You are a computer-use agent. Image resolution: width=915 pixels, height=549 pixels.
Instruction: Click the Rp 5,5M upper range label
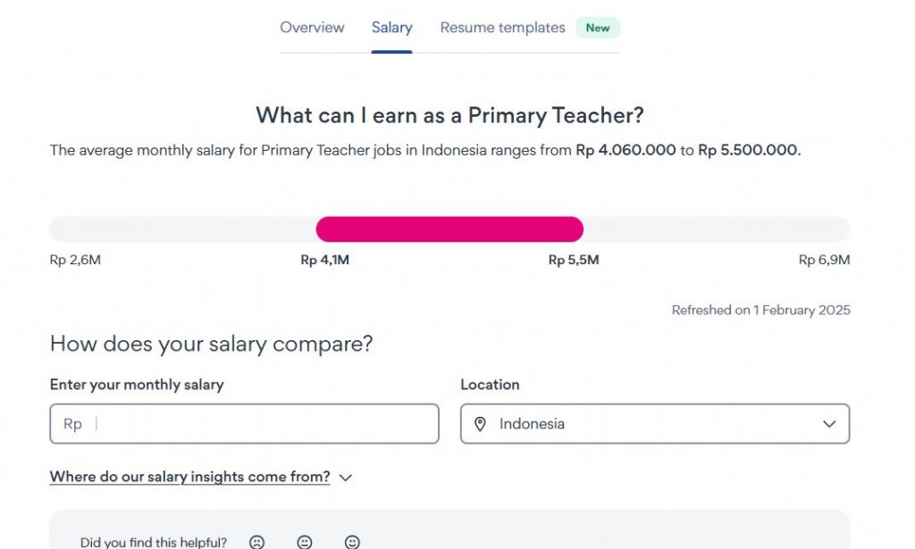point(574,261)
